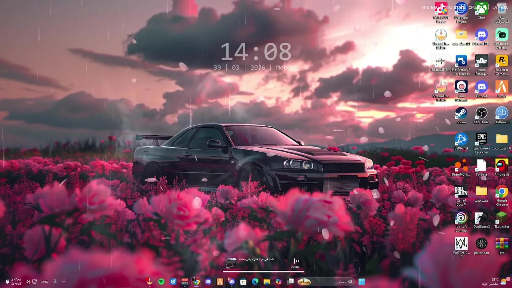Select the Steam desktop shortcut
512x288 pixels.
461,115
